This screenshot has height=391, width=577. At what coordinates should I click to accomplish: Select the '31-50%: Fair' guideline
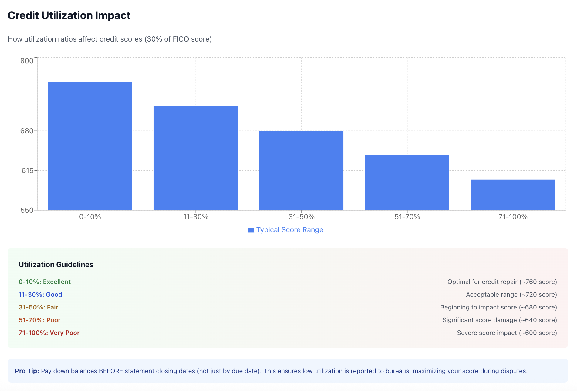click(38, 307)
